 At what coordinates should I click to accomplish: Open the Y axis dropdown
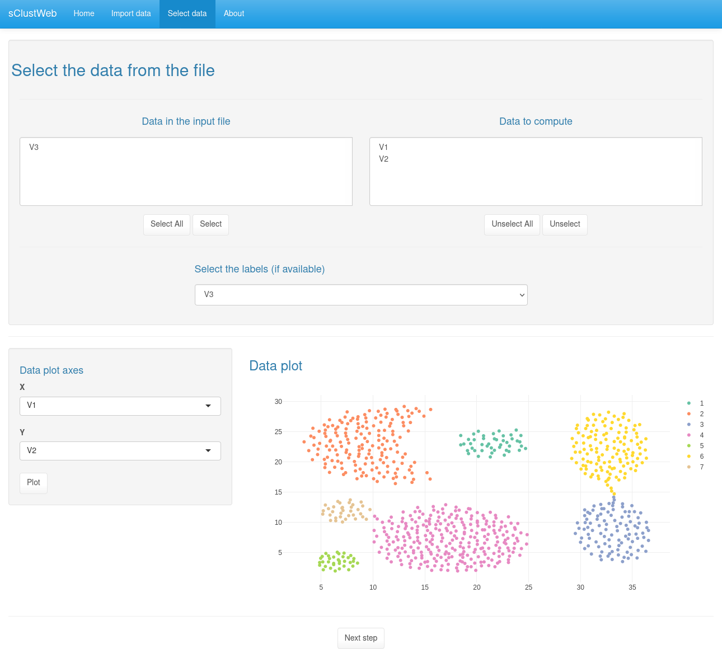click(x=120, y=451)
